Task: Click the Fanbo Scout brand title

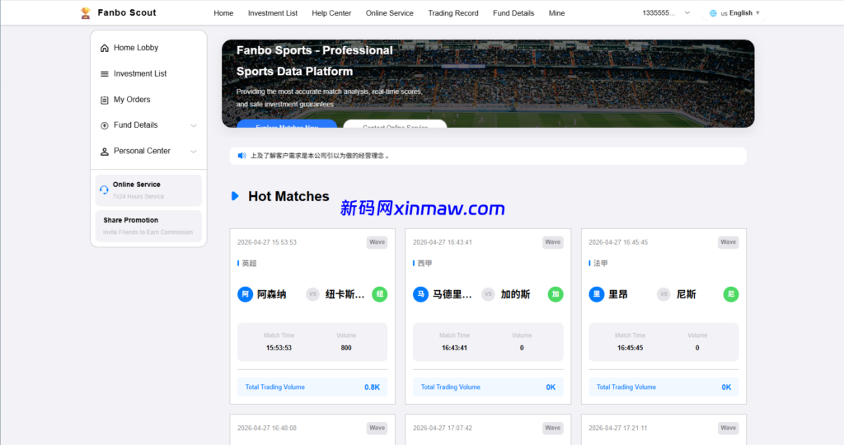Action: [x=127, y=13]
